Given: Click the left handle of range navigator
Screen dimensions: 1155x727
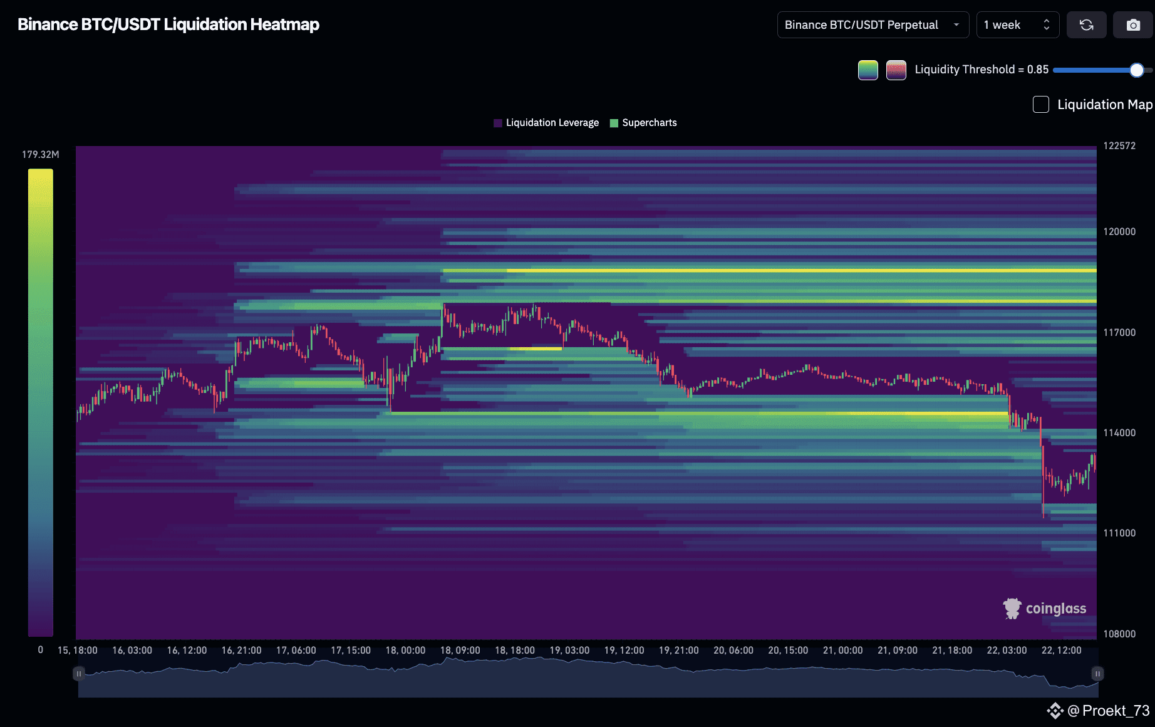Looking at the screenshot, I should 79,674.
